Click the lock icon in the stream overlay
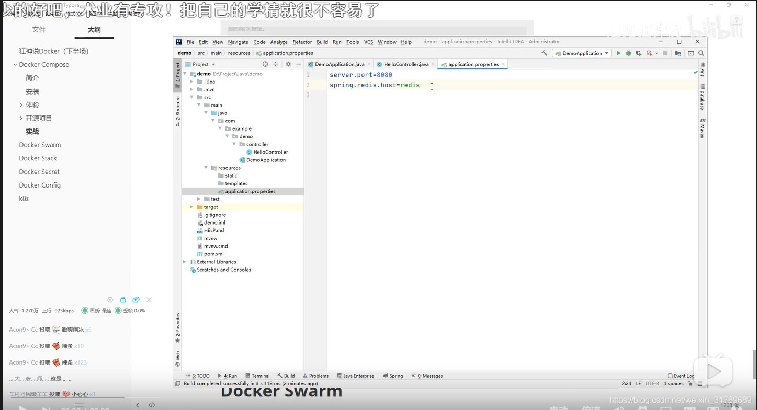The width and height of the screenshot is (757, 410). point(123,300)
